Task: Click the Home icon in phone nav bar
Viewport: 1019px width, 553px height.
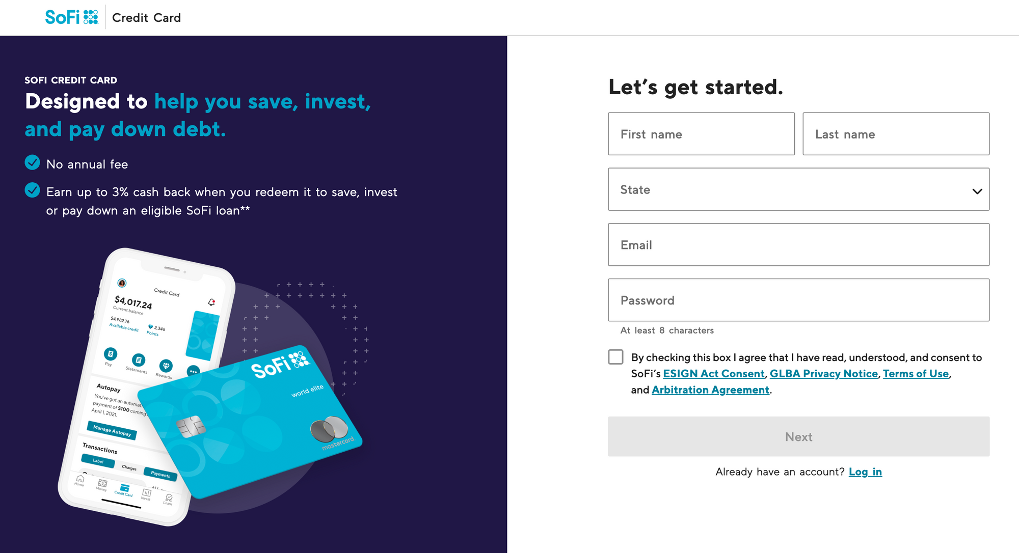Action: tap(80, 479)
